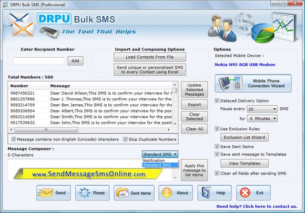Select the row with number 9593214759
Screen dimensions: 305x213
point(90,105)
